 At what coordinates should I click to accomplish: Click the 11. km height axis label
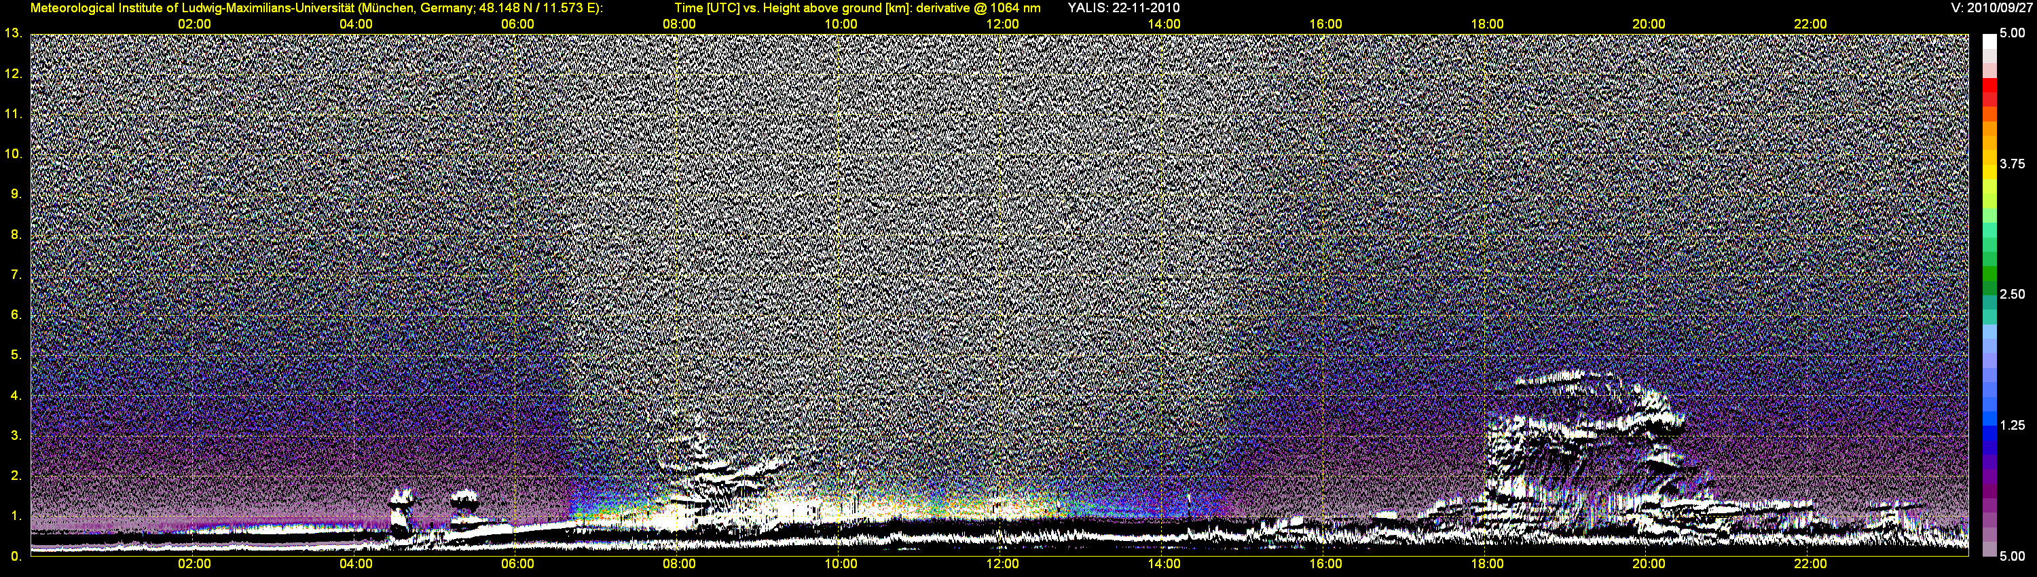pos(14,114)
